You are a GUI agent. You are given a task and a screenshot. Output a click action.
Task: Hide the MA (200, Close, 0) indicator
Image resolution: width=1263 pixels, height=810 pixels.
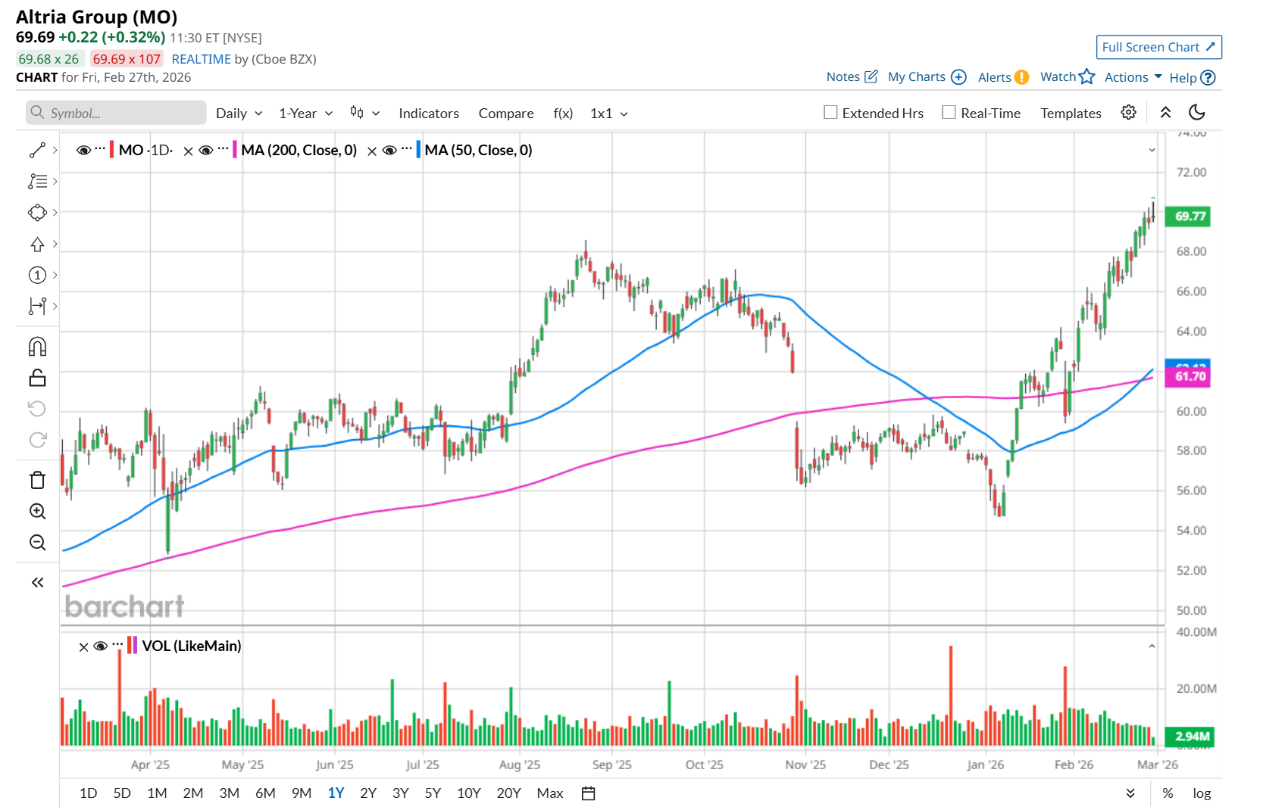(x=205, y=151)
